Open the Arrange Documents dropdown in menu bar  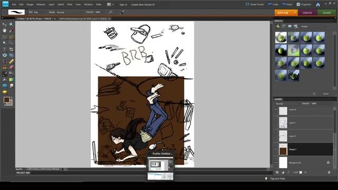[110, 4]
